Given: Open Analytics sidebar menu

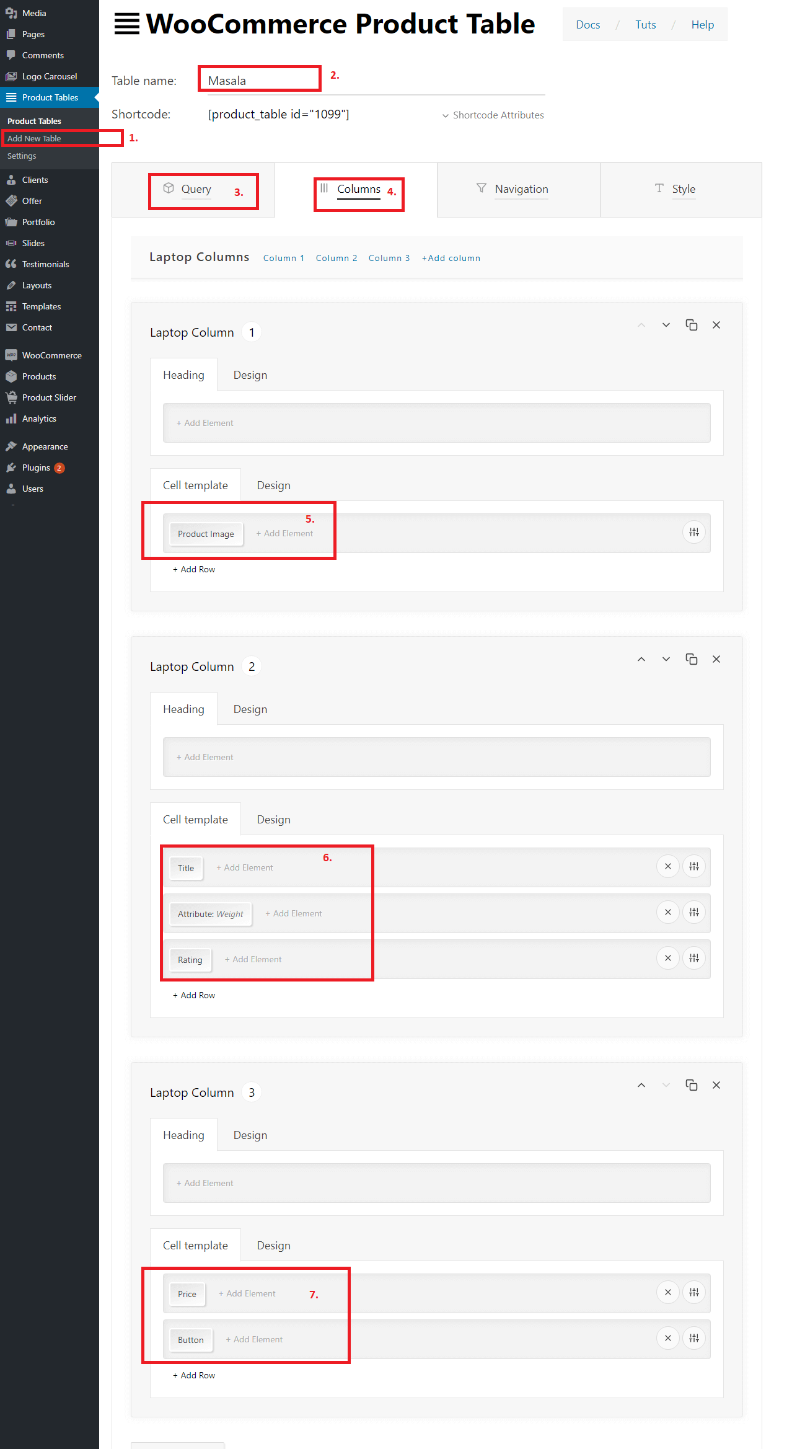Looking at the screenshot, I should click(50, 419).
